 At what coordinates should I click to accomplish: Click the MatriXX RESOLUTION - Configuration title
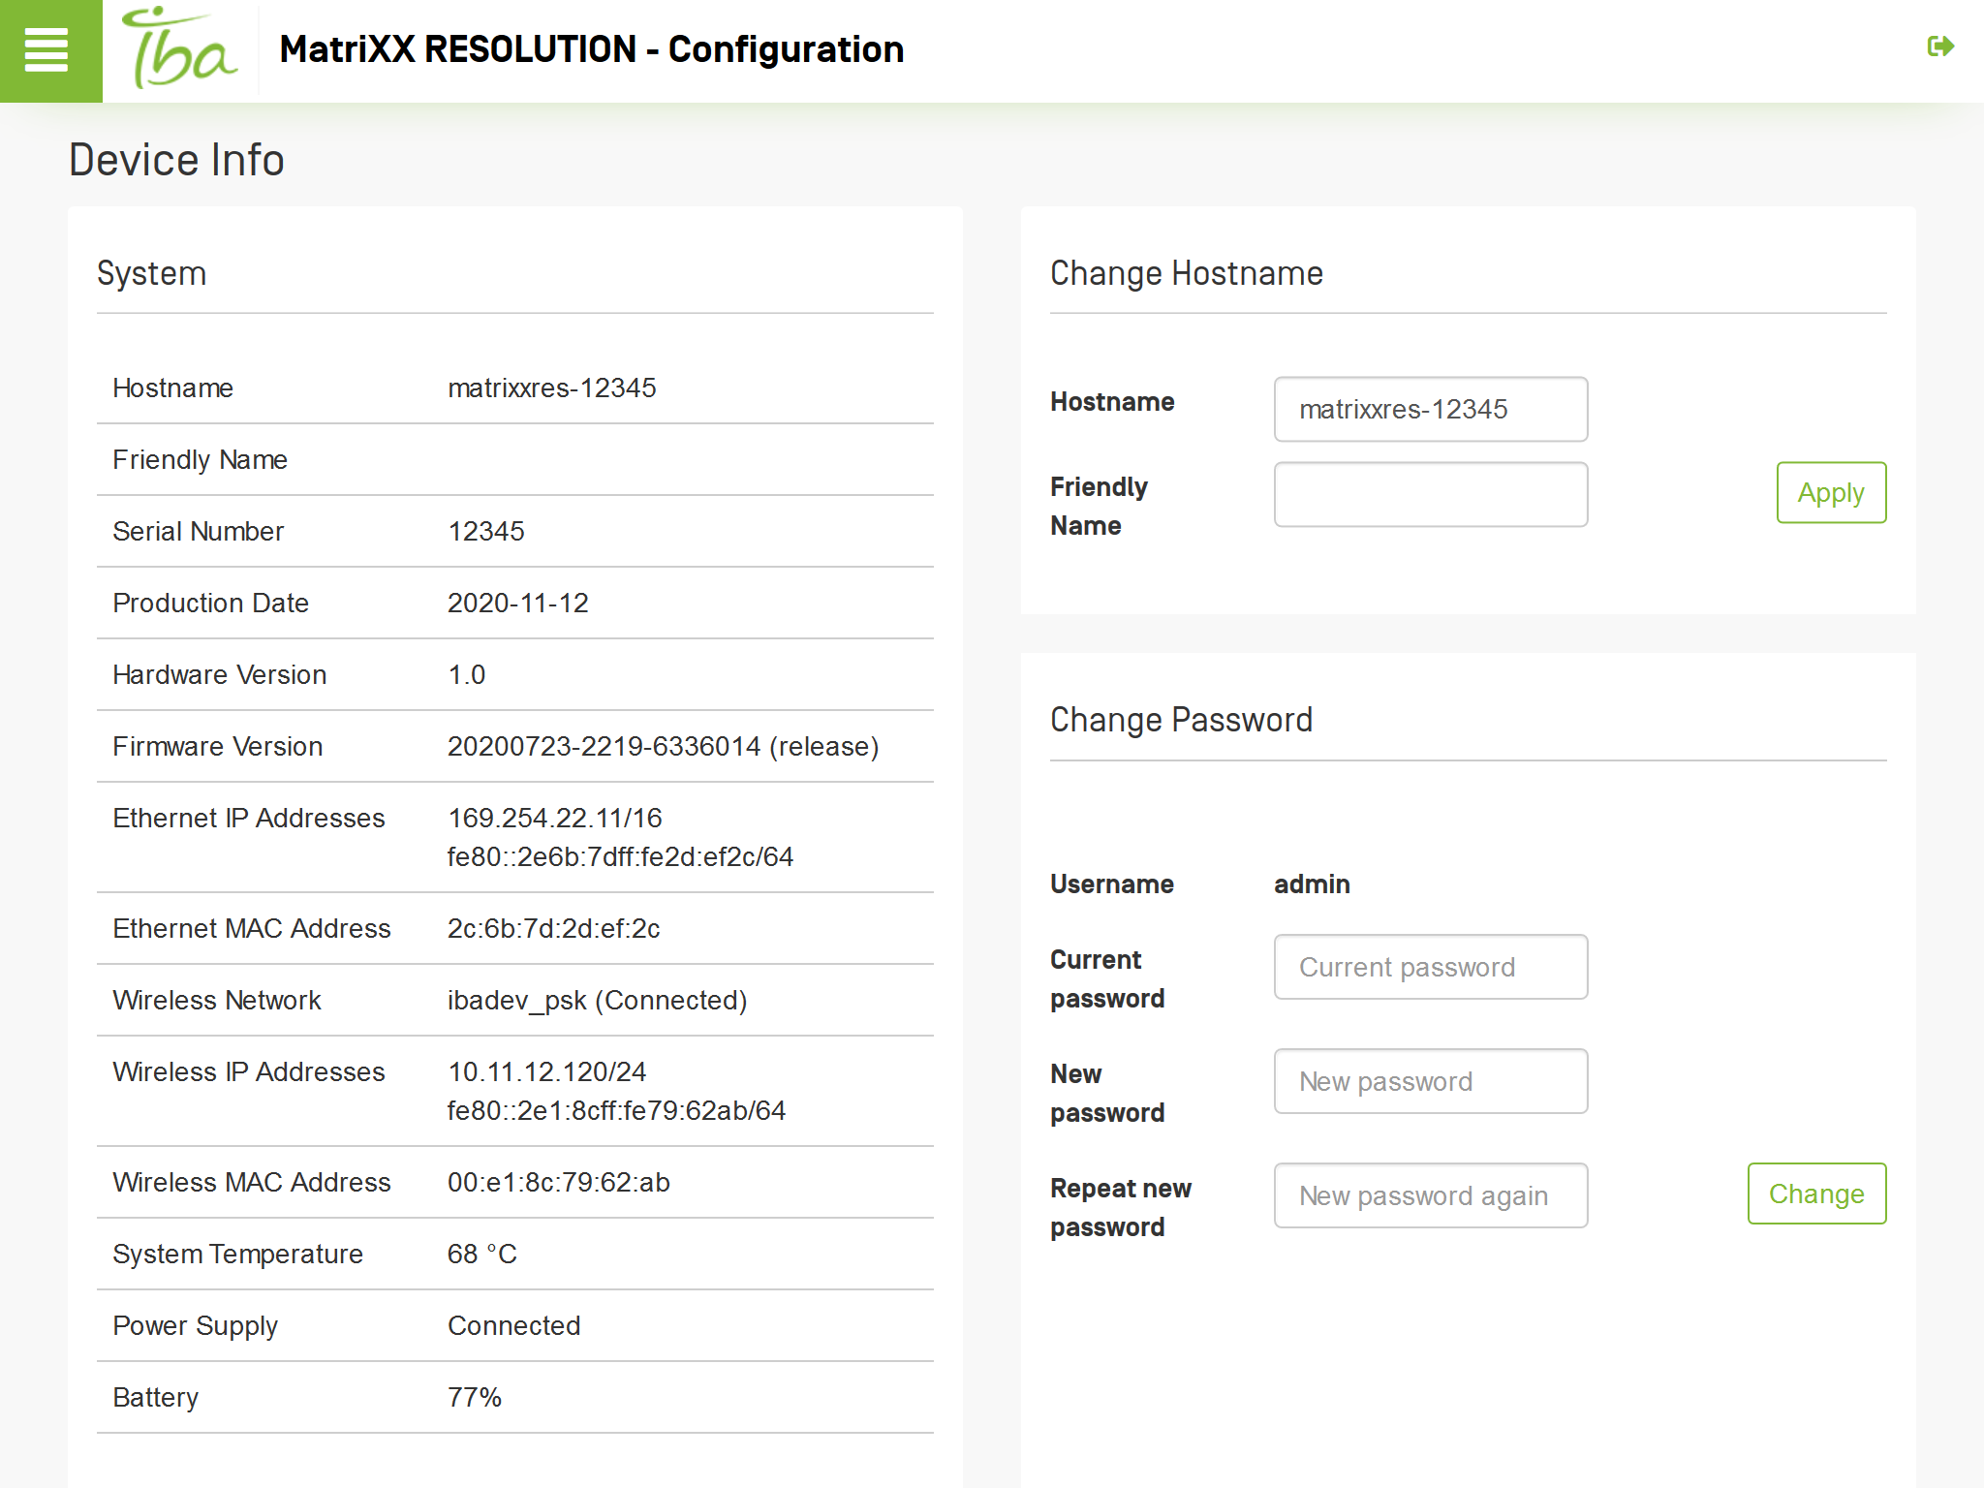pyautogui.click(x=592, y=49)
